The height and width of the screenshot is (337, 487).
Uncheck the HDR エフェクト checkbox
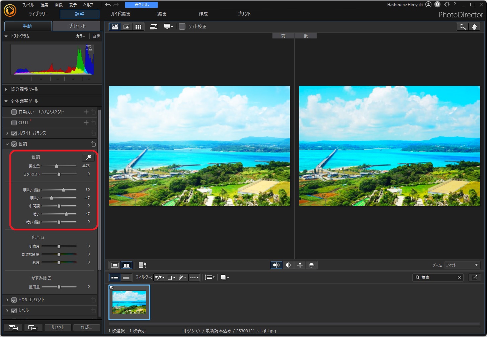(x=14, y=300)
